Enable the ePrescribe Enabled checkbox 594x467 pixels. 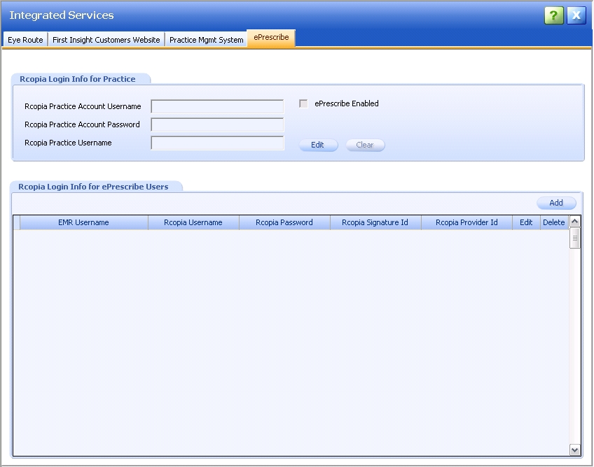(303, 103)
